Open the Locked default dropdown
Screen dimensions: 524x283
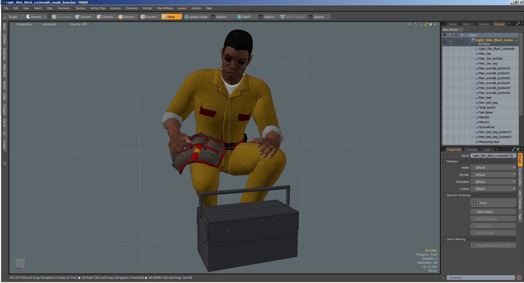[495, 189]
